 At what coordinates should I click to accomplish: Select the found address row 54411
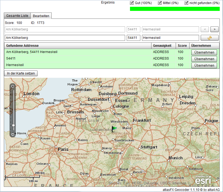tap(112, 58)
